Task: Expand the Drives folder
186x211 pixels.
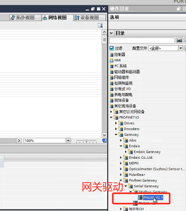Action: [116, 123]
